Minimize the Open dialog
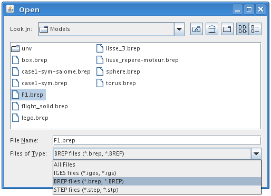Screen dimensions: 271x196 237,9
